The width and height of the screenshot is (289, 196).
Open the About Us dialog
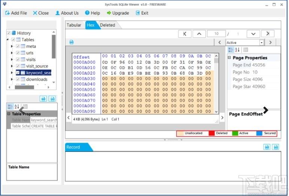(67, 13)
